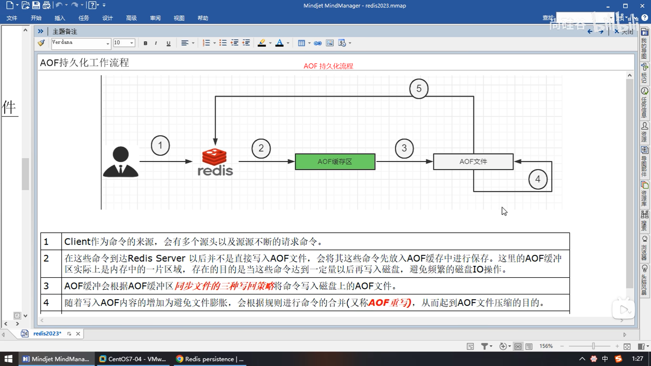Toggle bold formatting

tap(145, 43)
